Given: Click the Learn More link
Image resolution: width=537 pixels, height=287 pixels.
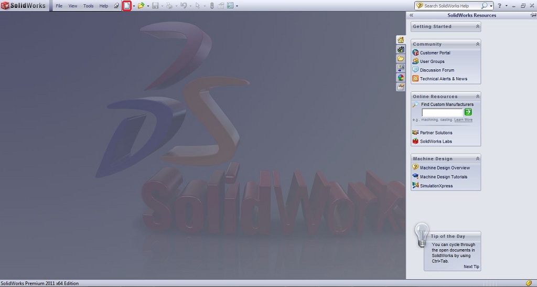Looking at the screenshot, I should 464,120.
